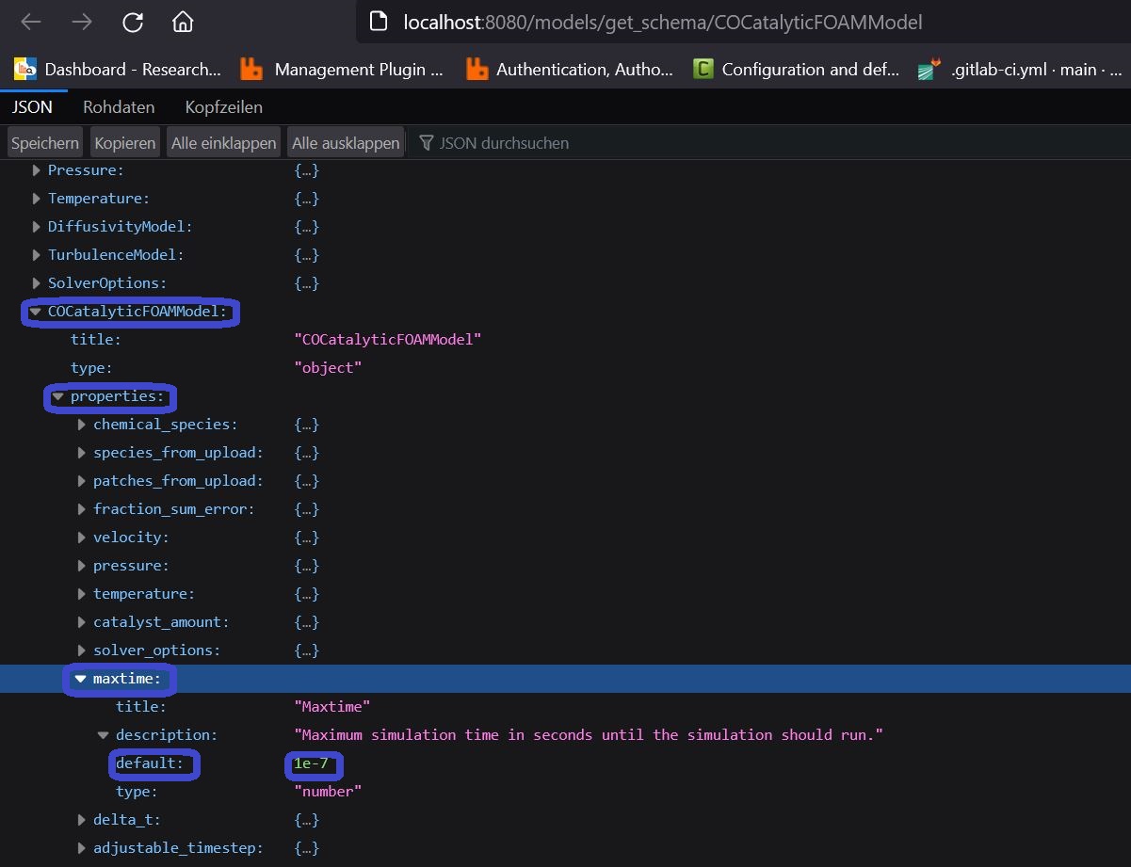Expand the TurbulenceModel node

(x=37, y=255)
